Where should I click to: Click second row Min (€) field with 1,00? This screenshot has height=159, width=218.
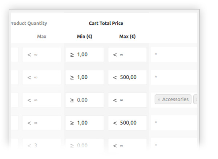pos(85,77)
